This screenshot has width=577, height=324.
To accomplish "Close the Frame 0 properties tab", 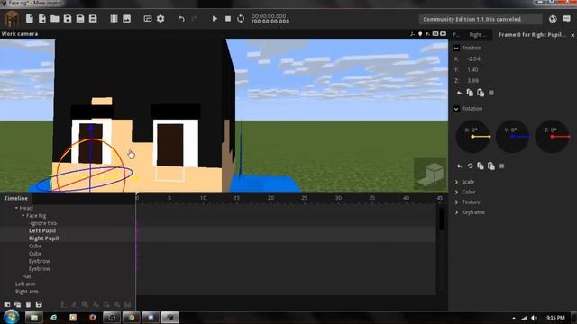I will click(x=572, y=35).
